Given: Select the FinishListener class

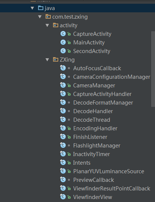Looking at the screenshot, I should [x=90, y=137].
